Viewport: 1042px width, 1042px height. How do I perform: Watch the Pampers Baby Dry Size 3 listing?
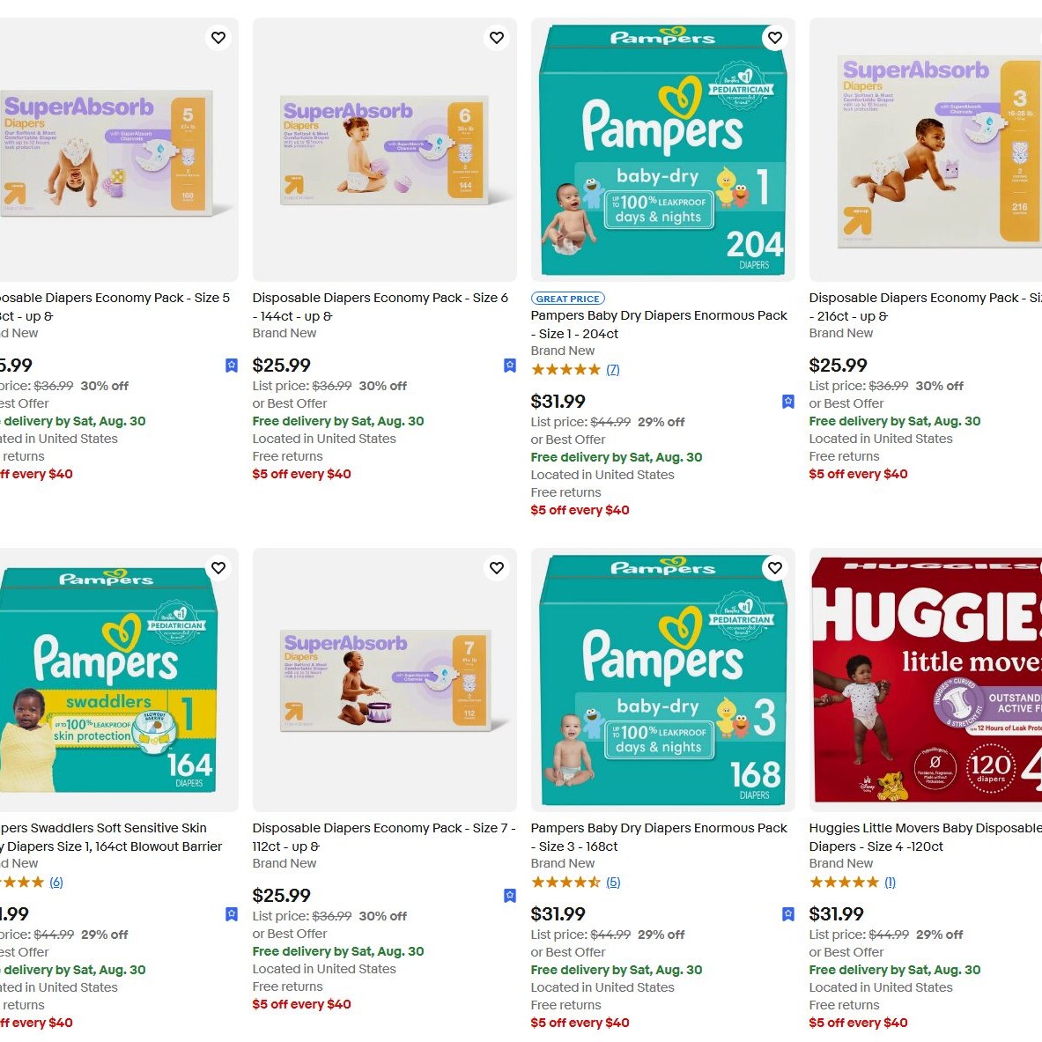[x=775, y=568]
